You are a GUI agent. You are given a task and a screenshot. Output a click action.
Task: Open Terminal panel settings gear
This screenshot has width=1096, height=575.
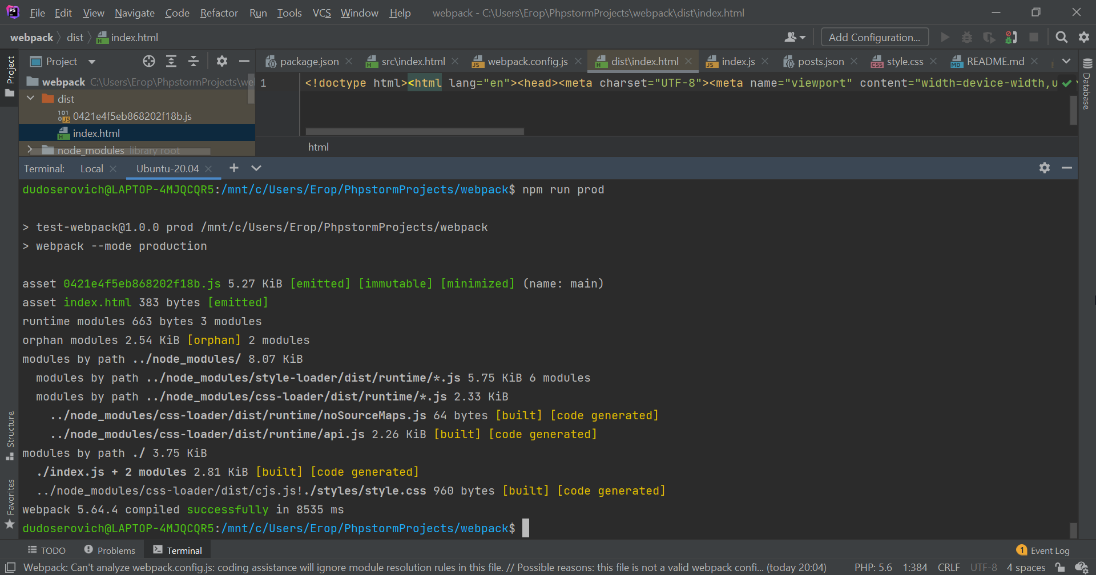coord(1045,168)
